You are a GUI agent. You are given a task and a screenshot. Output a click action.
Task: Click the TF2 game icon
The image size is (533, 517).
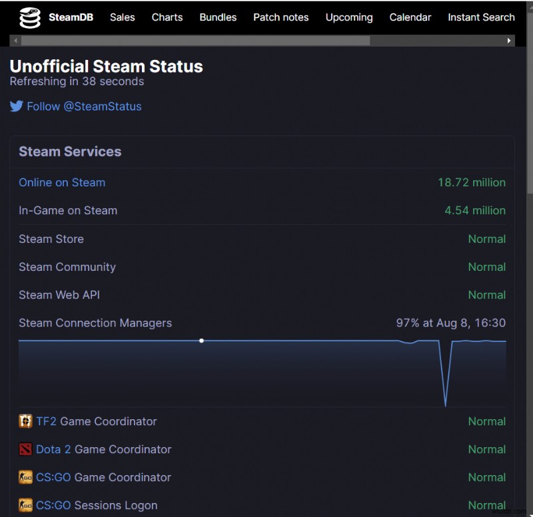(x=25, y=421)
